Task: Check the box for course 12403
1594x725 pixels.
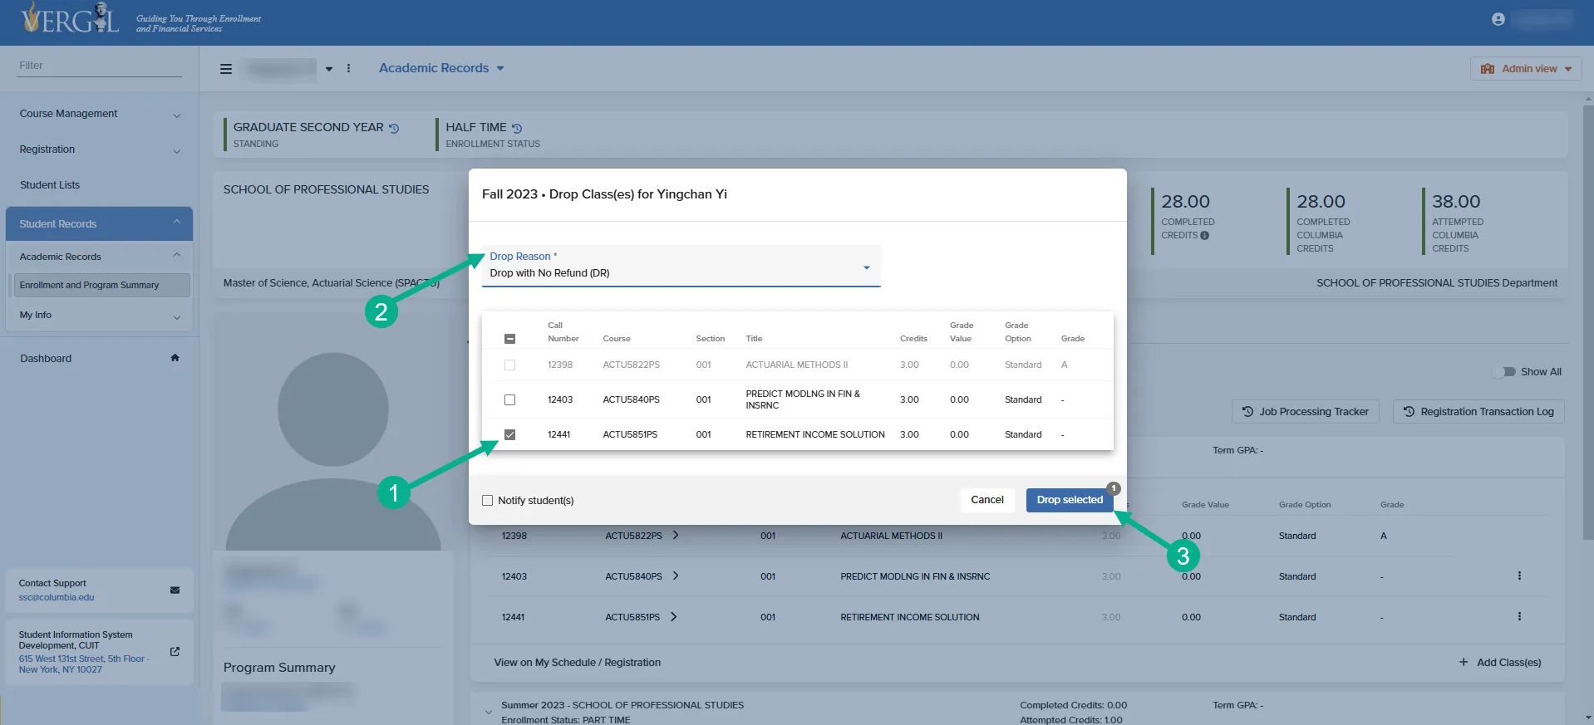Action: coord(510,399)
